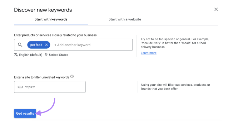The width and height of the screenshot is (233, 124).
Task: Show help for filtering unrelated keywords
Action: 72,76
